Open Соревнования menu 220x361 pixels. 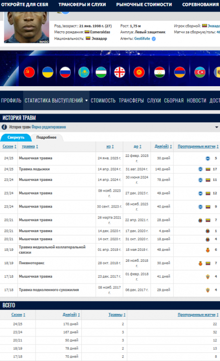click(x=200, y=5)
